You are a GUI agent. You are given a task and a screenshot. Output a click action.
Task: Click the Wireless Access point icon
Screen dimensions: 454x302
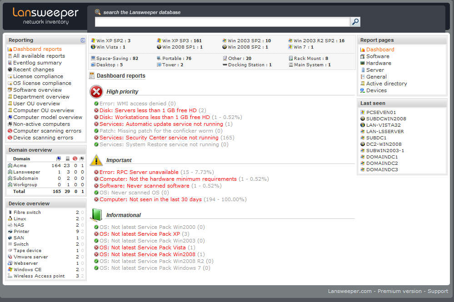[x=10, y=276]
